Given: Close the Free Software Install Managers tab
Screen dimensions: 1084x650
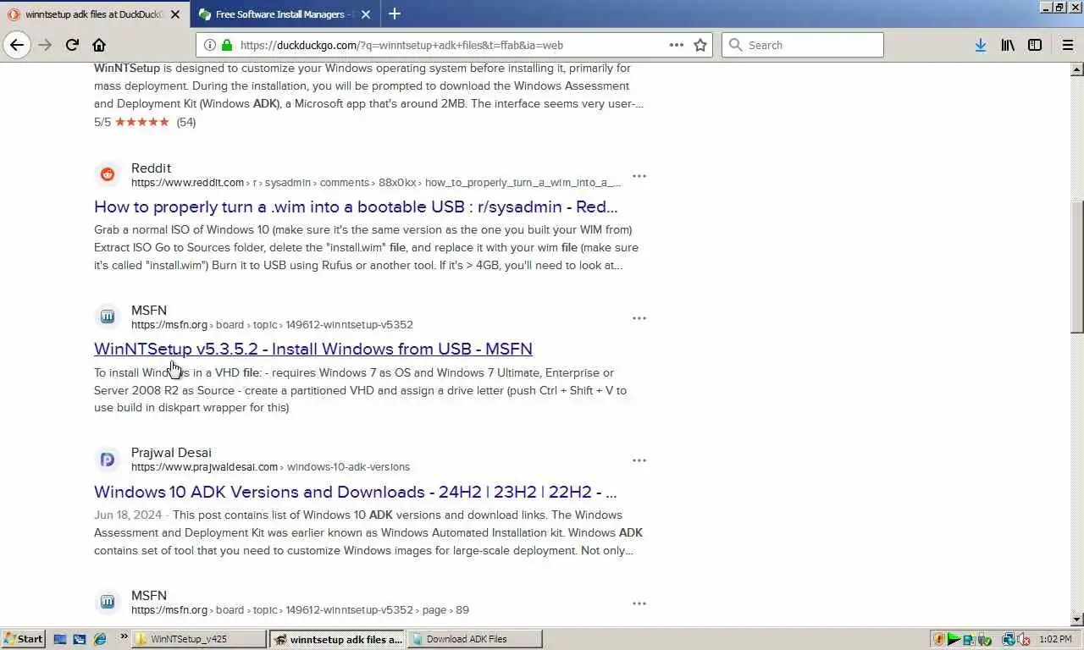Looking at the screenshot, I should [366, 14].
